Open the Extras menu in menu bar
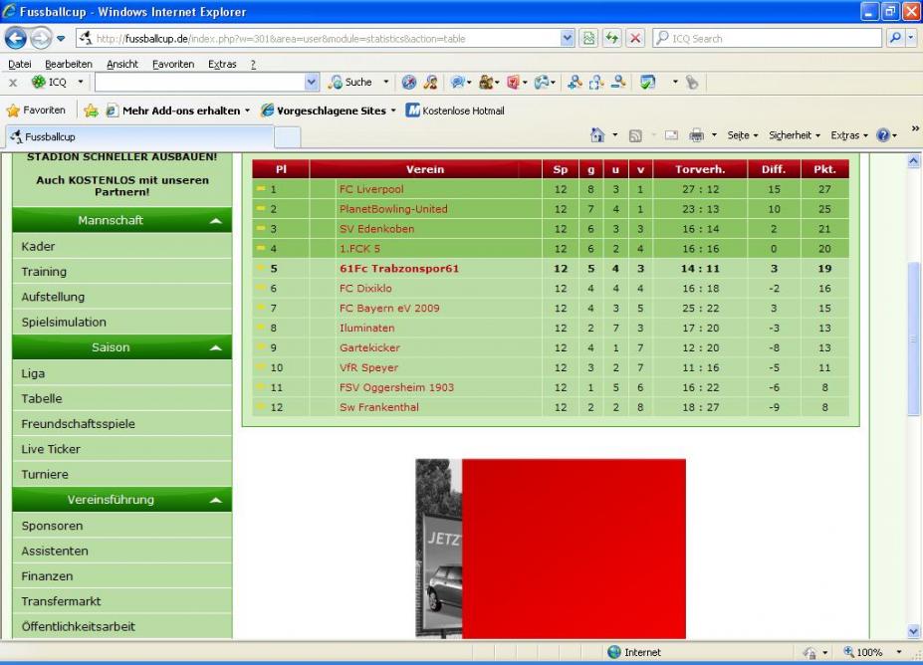 click(222, 64)
